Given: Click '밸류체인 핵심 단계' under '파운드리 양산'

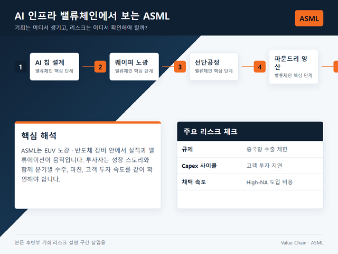Looking at the screenshot, I should tap(294, 75).
